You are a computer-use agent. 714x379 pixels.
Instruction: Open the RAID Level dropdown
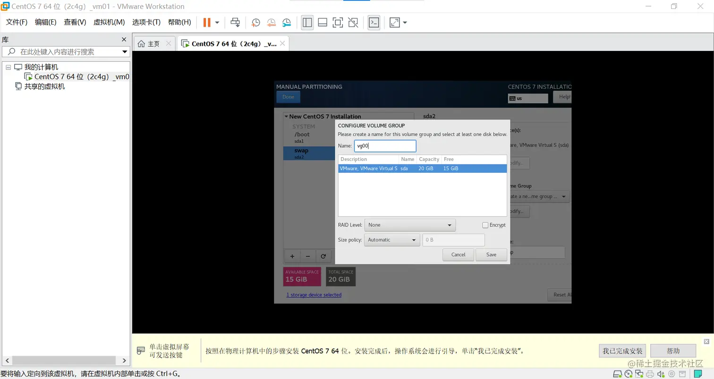tap(410, 225)
